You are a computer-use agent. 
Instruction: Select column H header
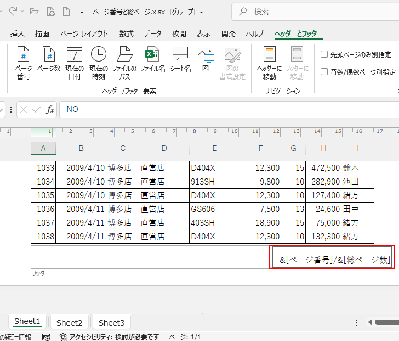(x=323, y=148)
